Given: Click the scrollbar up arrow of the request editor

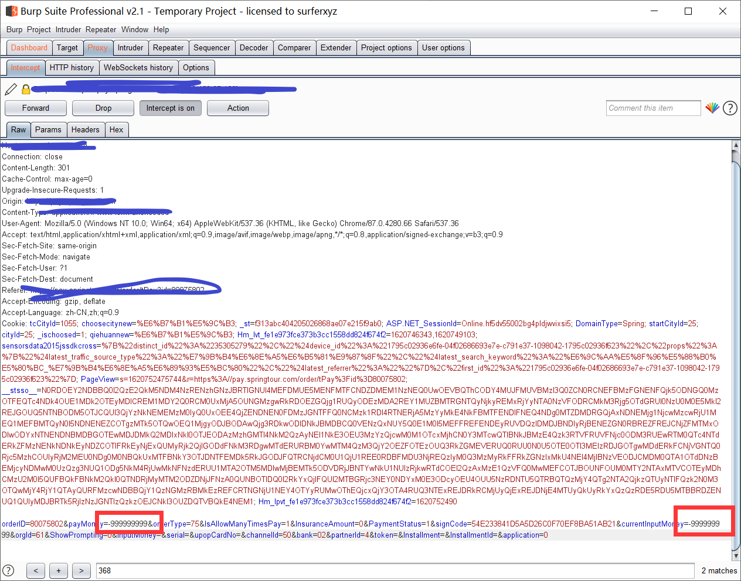Looking at the screenshot, I should [x=736, y=145].
